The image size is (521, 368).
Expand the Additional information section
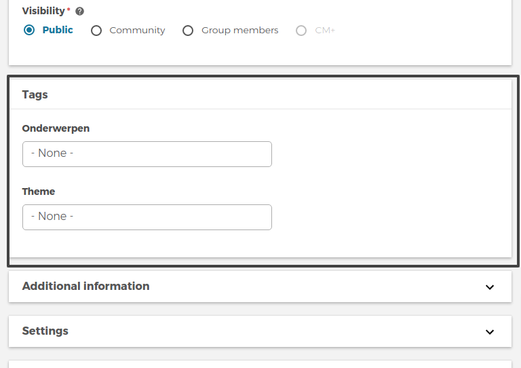pos(86,287)
